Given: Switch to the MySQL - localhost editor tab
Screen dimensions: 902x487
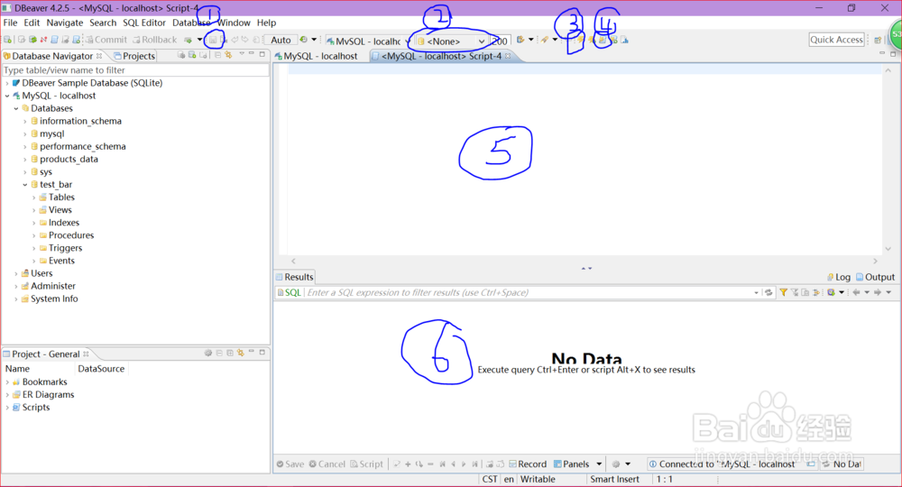Looking at the screenshot, I should coord(316,56).
